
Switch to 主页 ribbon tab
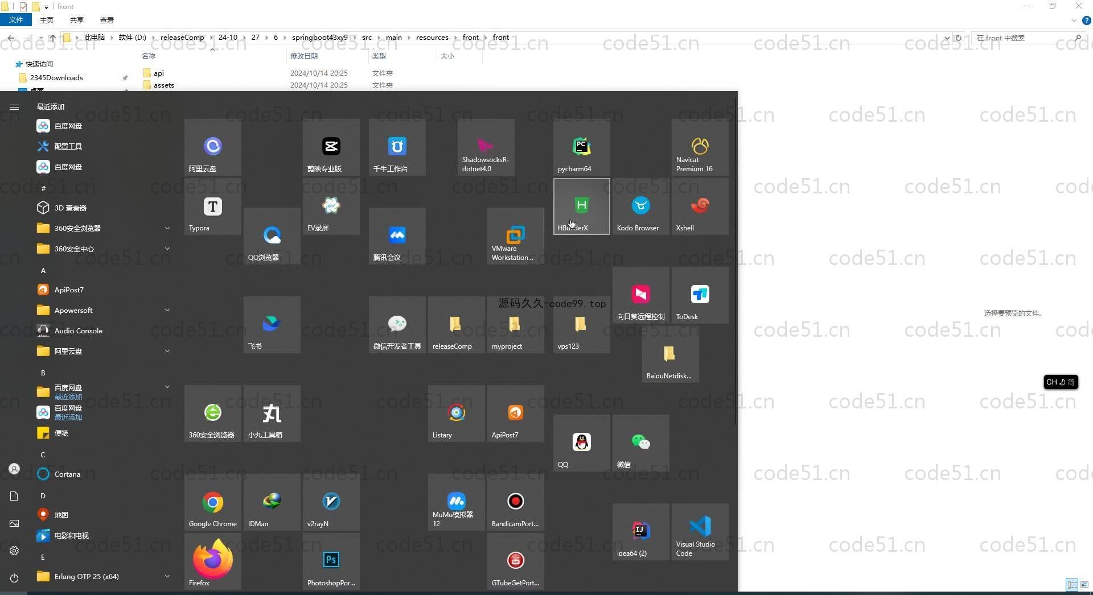pyautogui.click(x=47, y=20)
